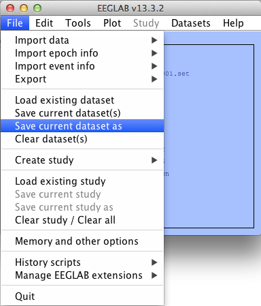Viewport: 261px width, 306px height.
Task: Open the Edit menu
Action: coord(44,23)
